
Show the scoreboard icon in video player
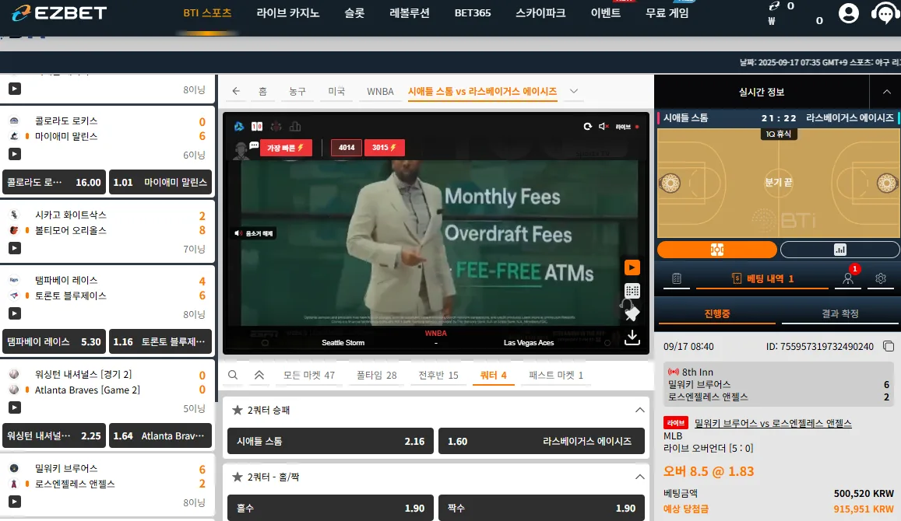click(x=257, y=126)
